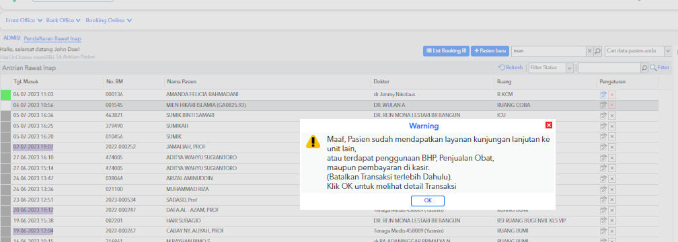This screenshot has height=242, width=678.
Task: Edit the ADITYA WAHYU row at 16:10
Action: click(x=603, y=157)
